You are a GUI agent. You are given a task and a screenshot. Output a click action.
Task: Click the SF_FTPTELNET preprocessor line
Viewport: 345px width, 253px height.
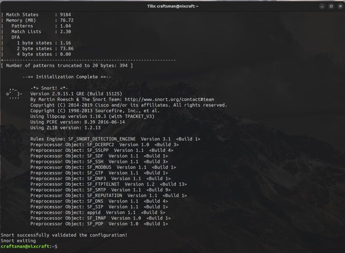click(x=108, y=184)
